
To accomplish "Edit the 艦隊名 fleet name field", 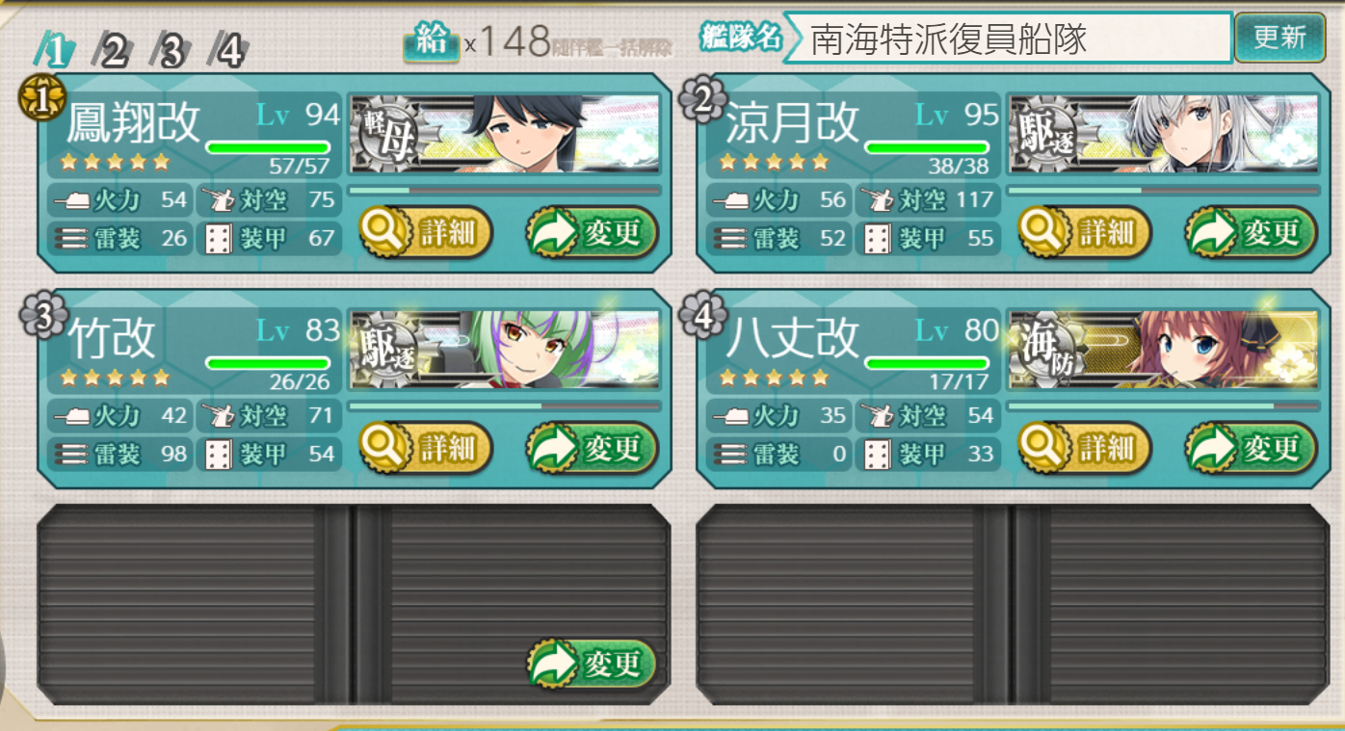I will pyautogui.click(x=1008, y=39).
